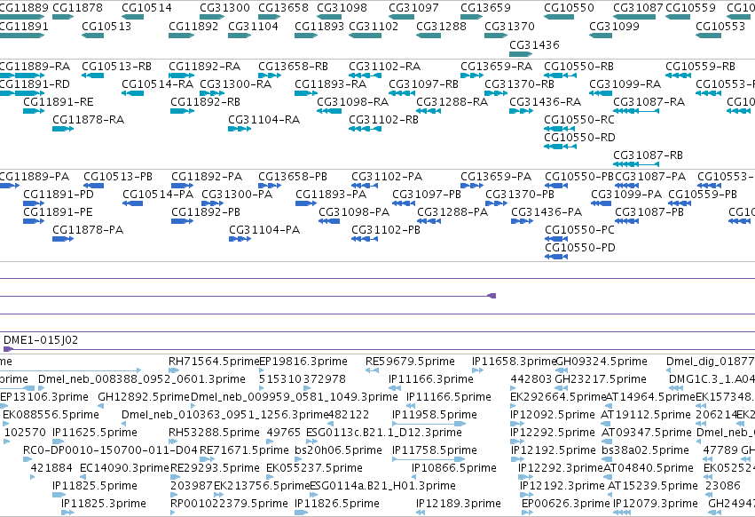Click the CG13658 gene label

point(283,8)
